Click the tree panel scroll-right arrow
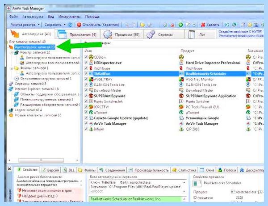268x206 pixels. pos(77,160)
